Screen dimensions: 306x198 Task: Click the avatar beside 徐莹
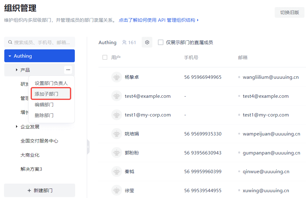(x=117, y=190)
